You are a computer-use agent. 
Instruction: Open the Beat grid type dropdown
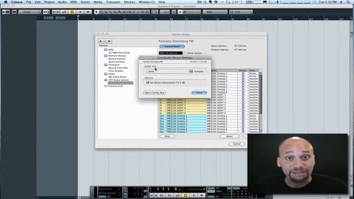coord(215,12)
